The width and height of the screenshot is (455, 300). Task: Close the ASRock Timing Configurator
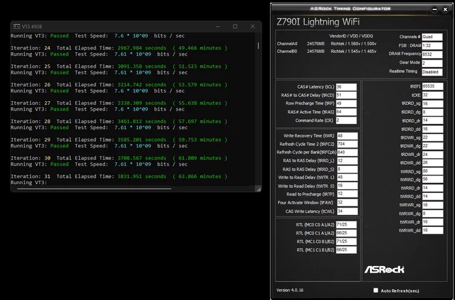445,9
